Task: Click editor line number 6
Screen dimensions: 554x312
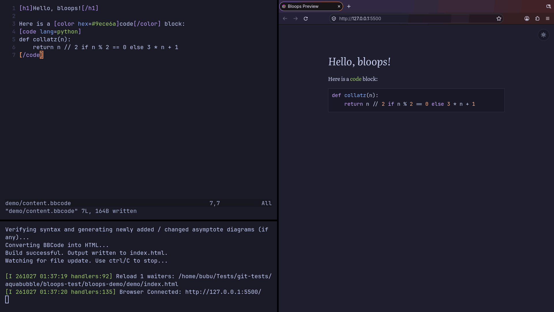Action: coord(14,47)
